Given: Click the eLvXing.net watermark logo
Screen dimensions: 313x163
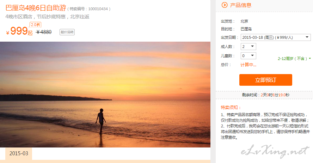Looking at the screenshot, I should (275, 151).
